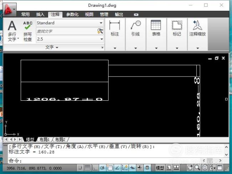Jump to last layout tab arrow
This screenshot has height=174, width=232.
(20, 139)
